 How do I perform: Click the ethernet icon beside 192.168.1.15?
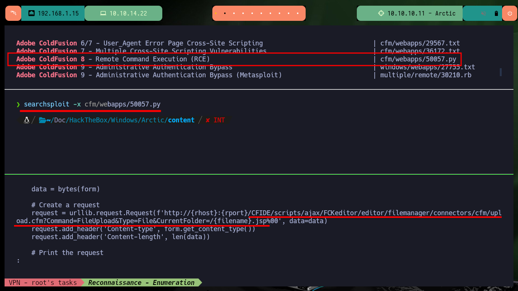[x=31, y=13]
